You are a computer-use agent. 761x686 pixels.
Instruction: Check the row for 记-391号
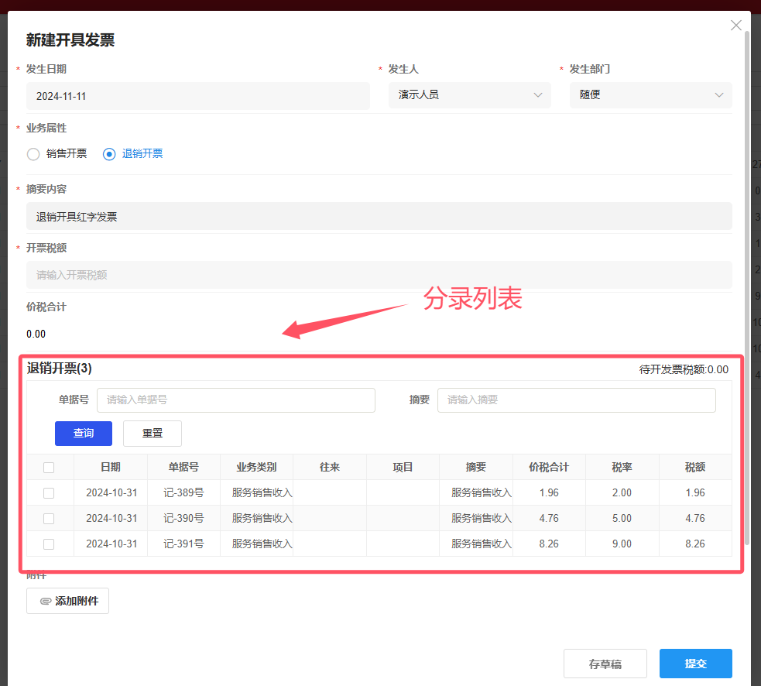[x=49, y=544]
